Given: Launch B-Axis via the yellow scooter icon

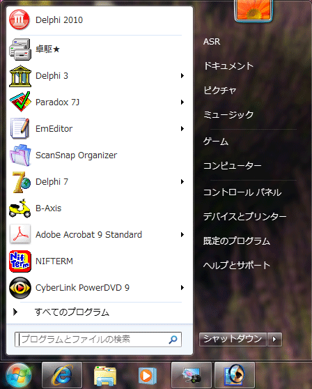Looking at the screenshot, I should 20,208.
